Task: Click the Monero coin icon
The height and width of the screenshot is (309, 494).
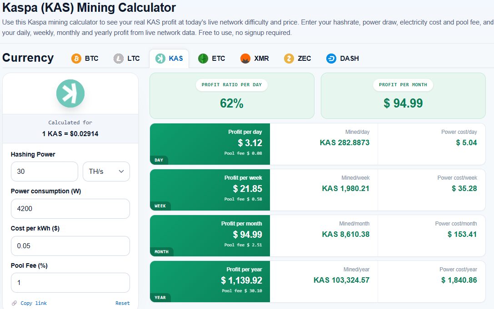Action: (x=245, y=59)
